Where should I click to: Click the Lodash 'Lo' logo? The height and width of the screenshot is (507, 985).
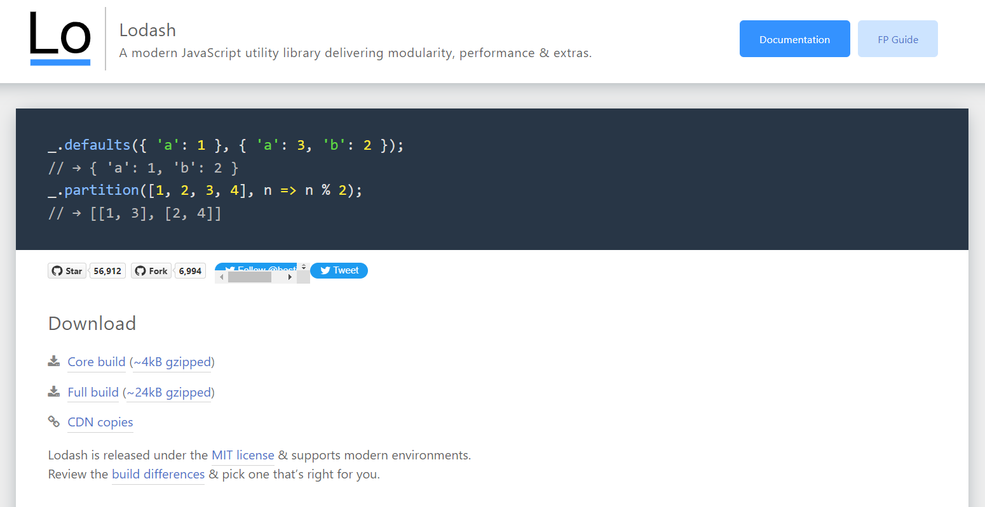pyautogui.click(x=60, y=39)
